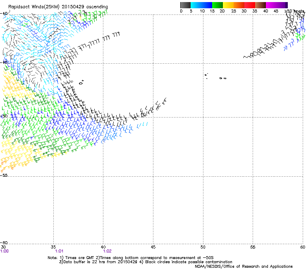Click the yellow 20-25 knots legend segment
306x269 pixels.
[228, 5]
